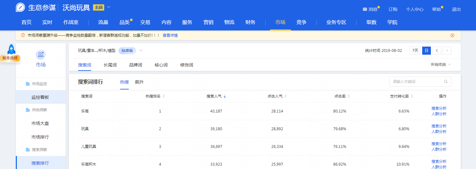This screenshot has width=476, height=169.
Task: Sort by 支付转化率 column arrows
Action: (412, 96)
